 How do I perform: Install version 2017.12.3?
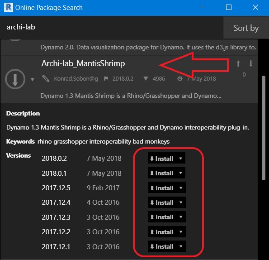pyautogui.click(x=162, y=217)
